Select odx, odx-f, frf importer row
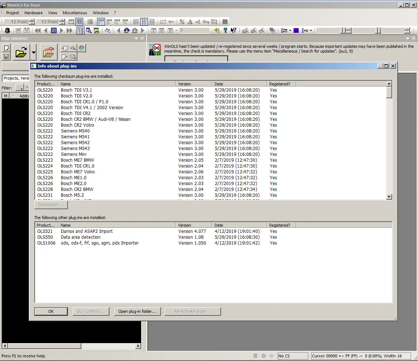The height and width of the screenshot is (361, 418). click(213, 243)
